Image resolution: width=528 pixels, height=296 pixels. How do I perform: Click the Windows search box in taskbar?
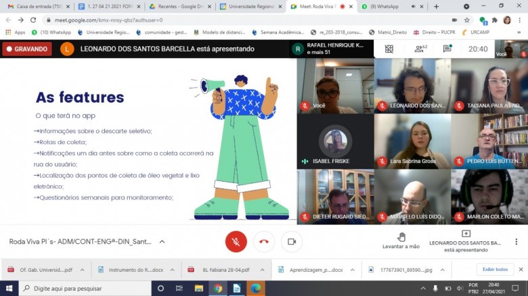[x=81, y=288]
